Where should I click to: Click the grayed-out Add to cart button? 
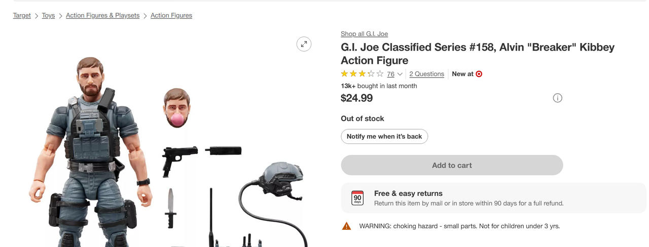coord(452,165)
